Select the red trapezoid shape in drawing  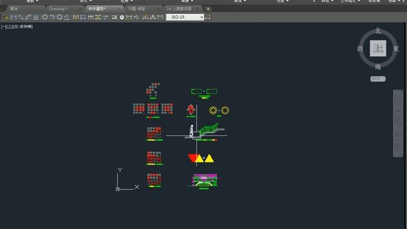point(192,158)
